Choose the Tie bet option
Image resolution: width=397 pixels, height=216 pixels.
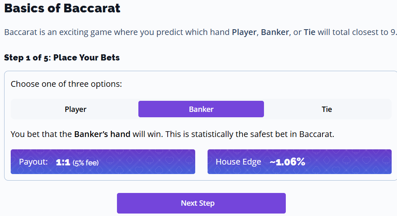[x=327, y=109]
